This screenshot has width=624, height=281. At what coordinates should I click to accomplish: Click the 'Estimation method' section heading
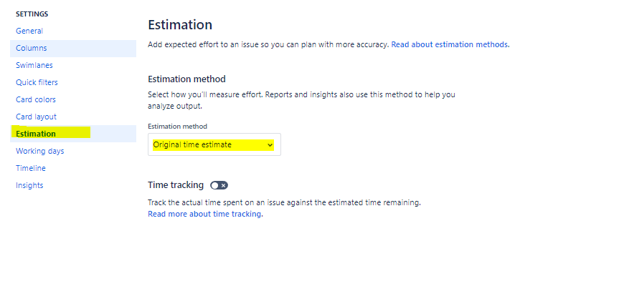pyautogui.click(x=186, y=79)
